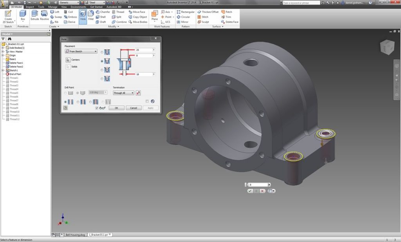This screenshot has width=401, height=242.
Task: Select the first hole type radio button (drilled)
Action: (102, 52)
